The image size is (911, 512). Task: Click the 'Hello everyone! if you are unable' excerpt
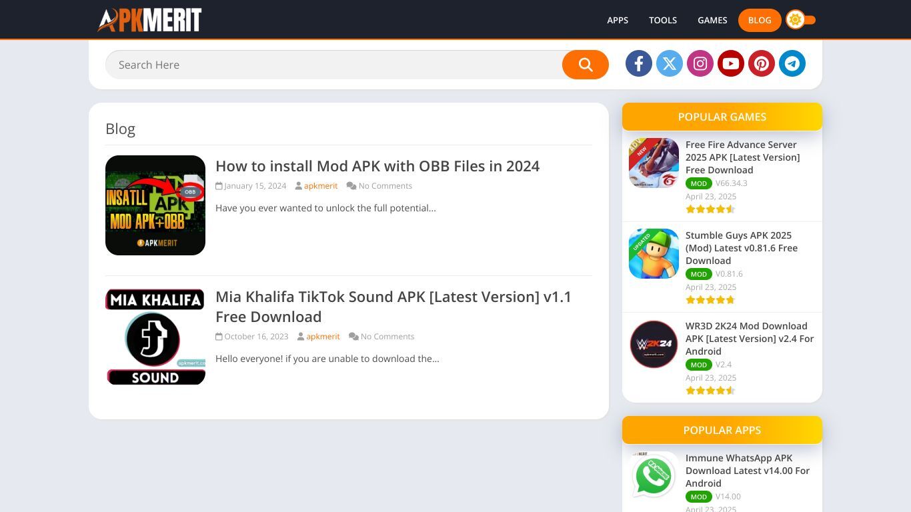click(327, 359)
